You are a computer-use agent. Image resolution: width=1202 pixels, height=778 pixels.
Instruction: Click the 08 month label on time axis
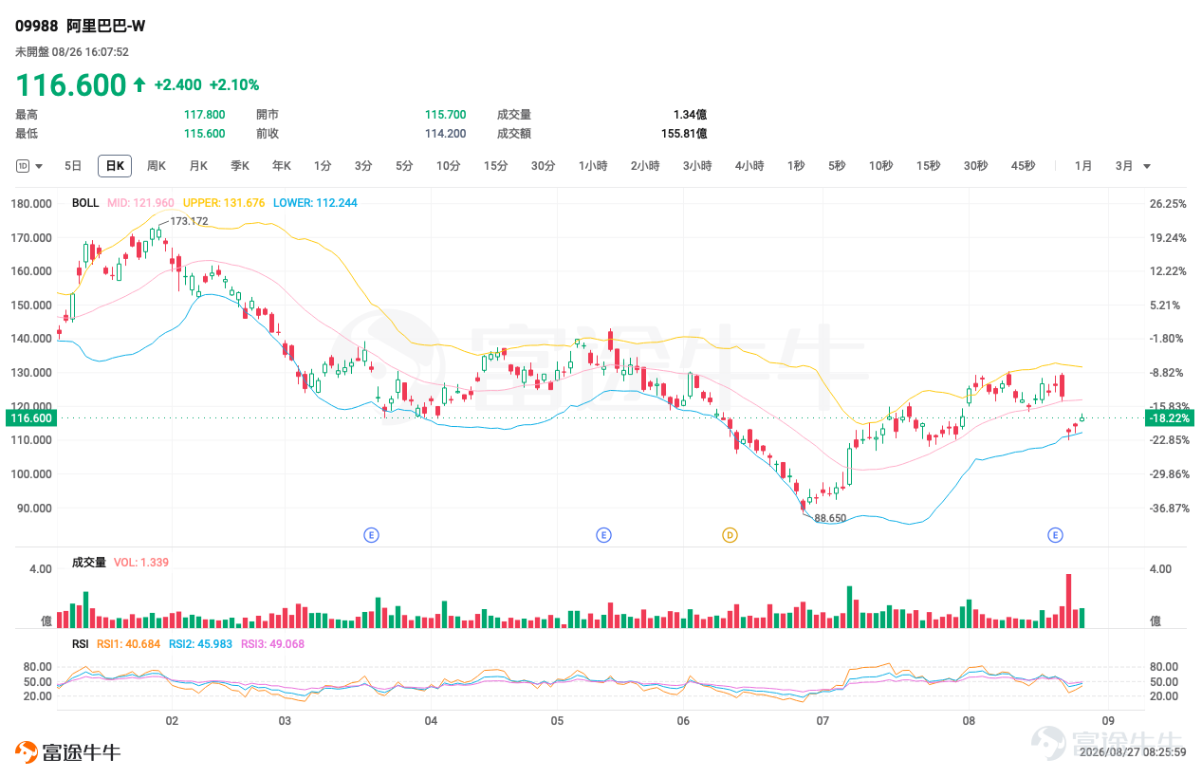pos(968,722)
